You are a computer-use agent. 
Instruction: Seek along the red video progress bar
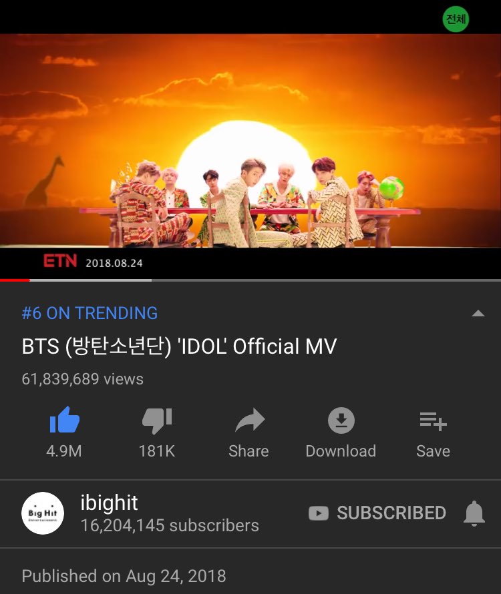(251, 280)
